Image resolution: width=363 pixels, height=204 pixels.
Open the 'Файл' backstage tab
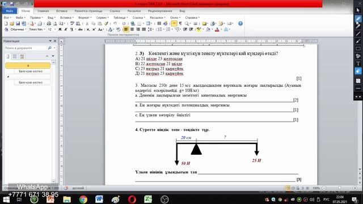pos(10,11)
